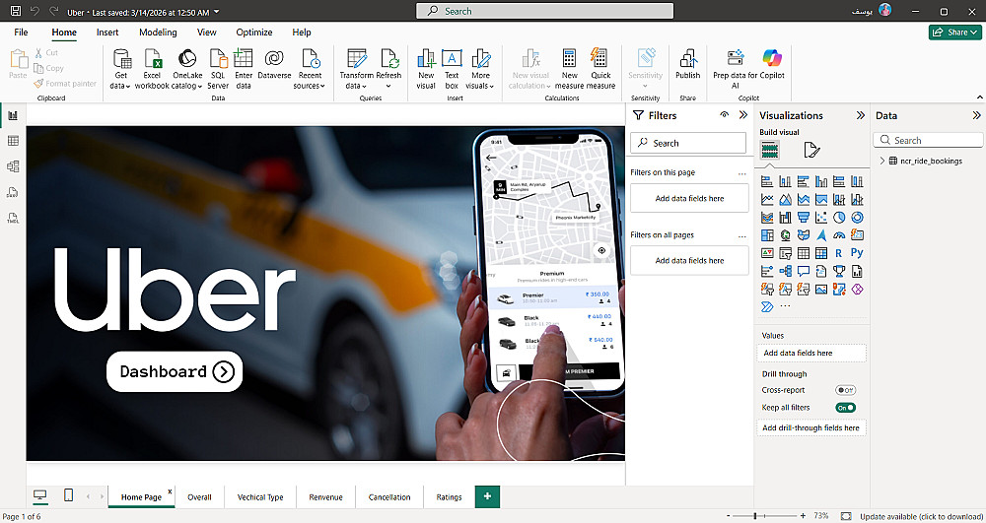This screenshot has height=523, width=986.
Task: Expand the ncr_ride_bookings table
Action: tap(882, 161)
